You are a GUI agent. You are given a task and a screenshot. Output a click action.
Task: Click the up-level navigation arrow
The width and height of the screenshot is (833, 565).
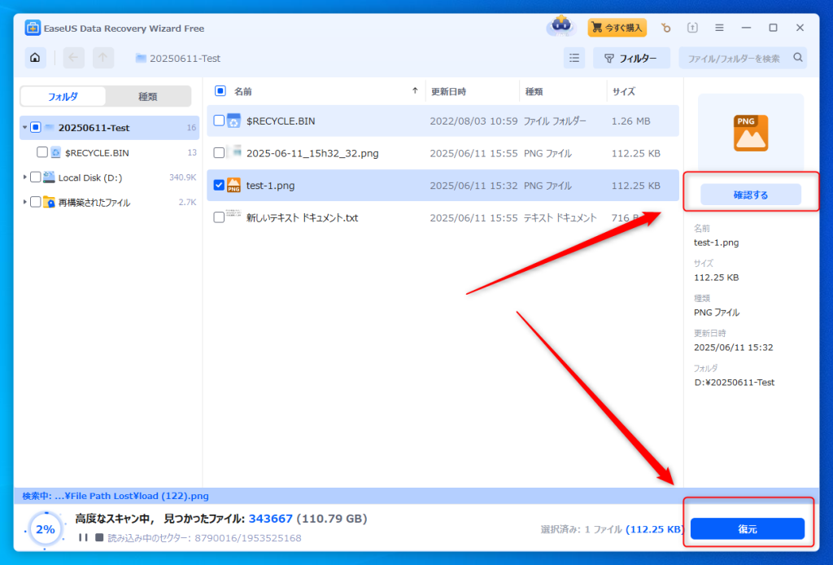(103, 58)
